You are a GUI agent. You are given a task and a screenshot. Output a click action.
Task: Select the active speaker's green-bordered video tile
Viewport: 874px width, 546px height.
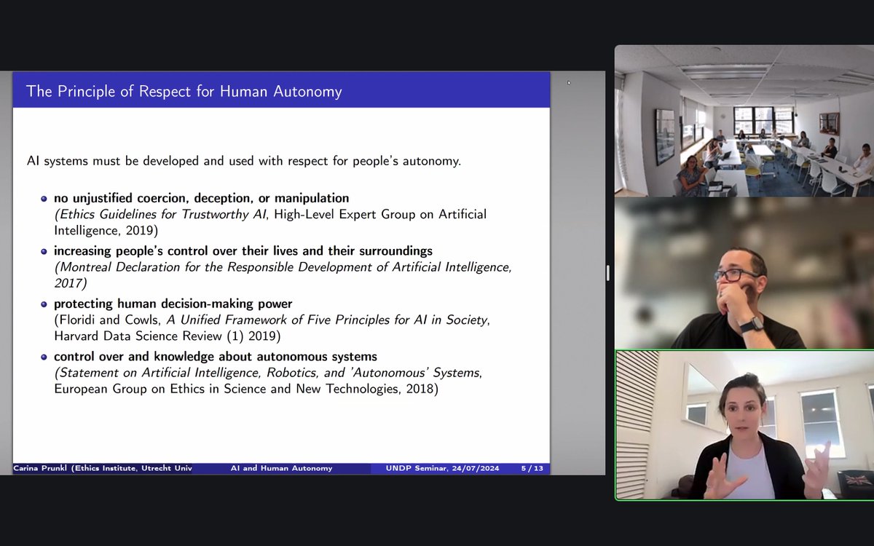coord(744,425)
